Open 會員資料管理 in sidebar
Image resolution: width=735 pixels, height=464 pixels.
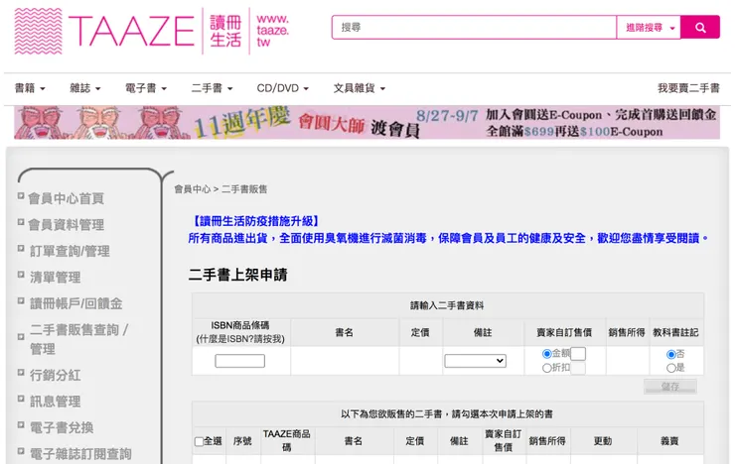(x=67, y=224)
